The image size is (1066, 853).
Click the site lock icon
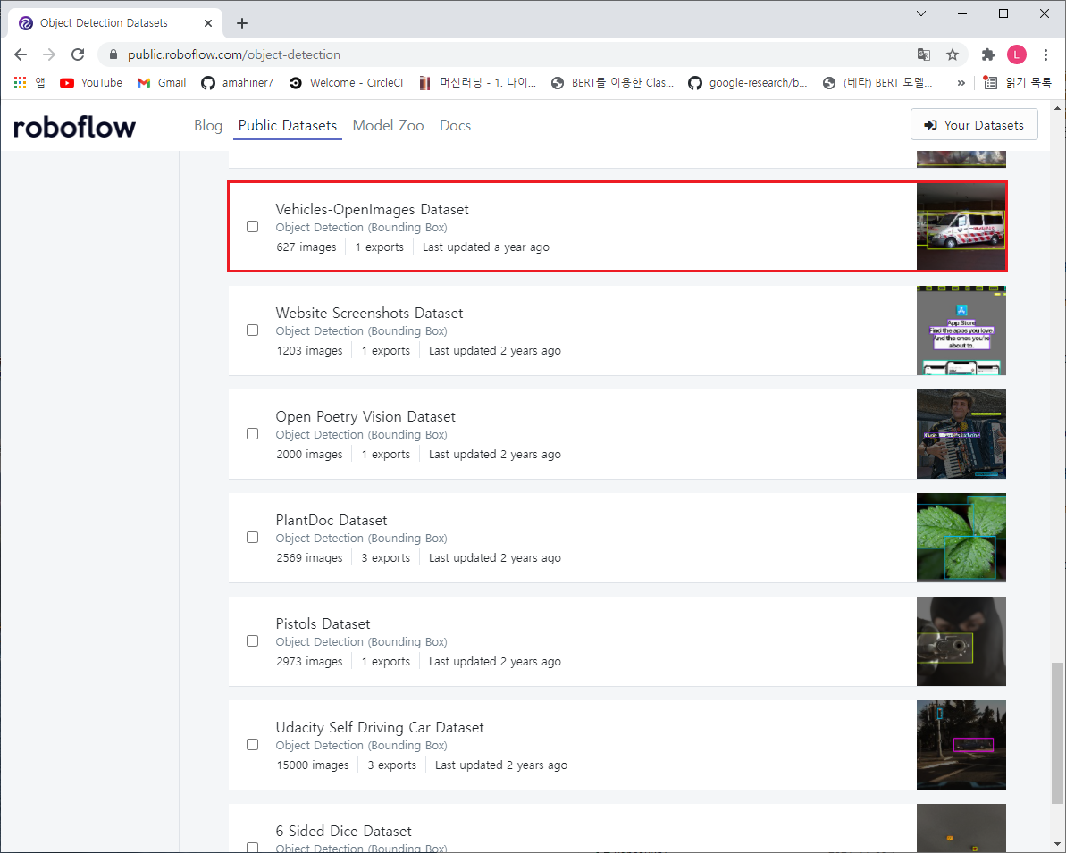click(113, 54)
